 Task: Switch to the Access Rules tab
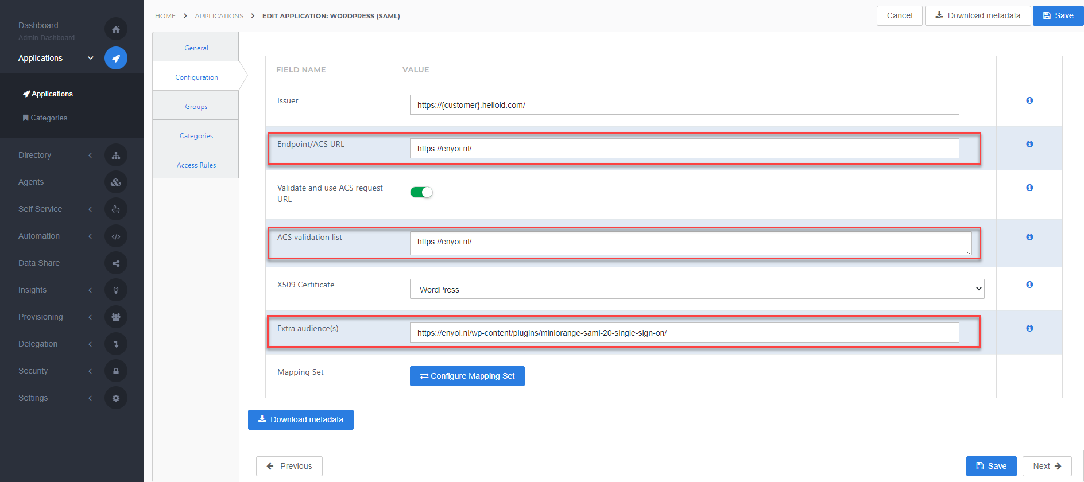tap(196, 164)
